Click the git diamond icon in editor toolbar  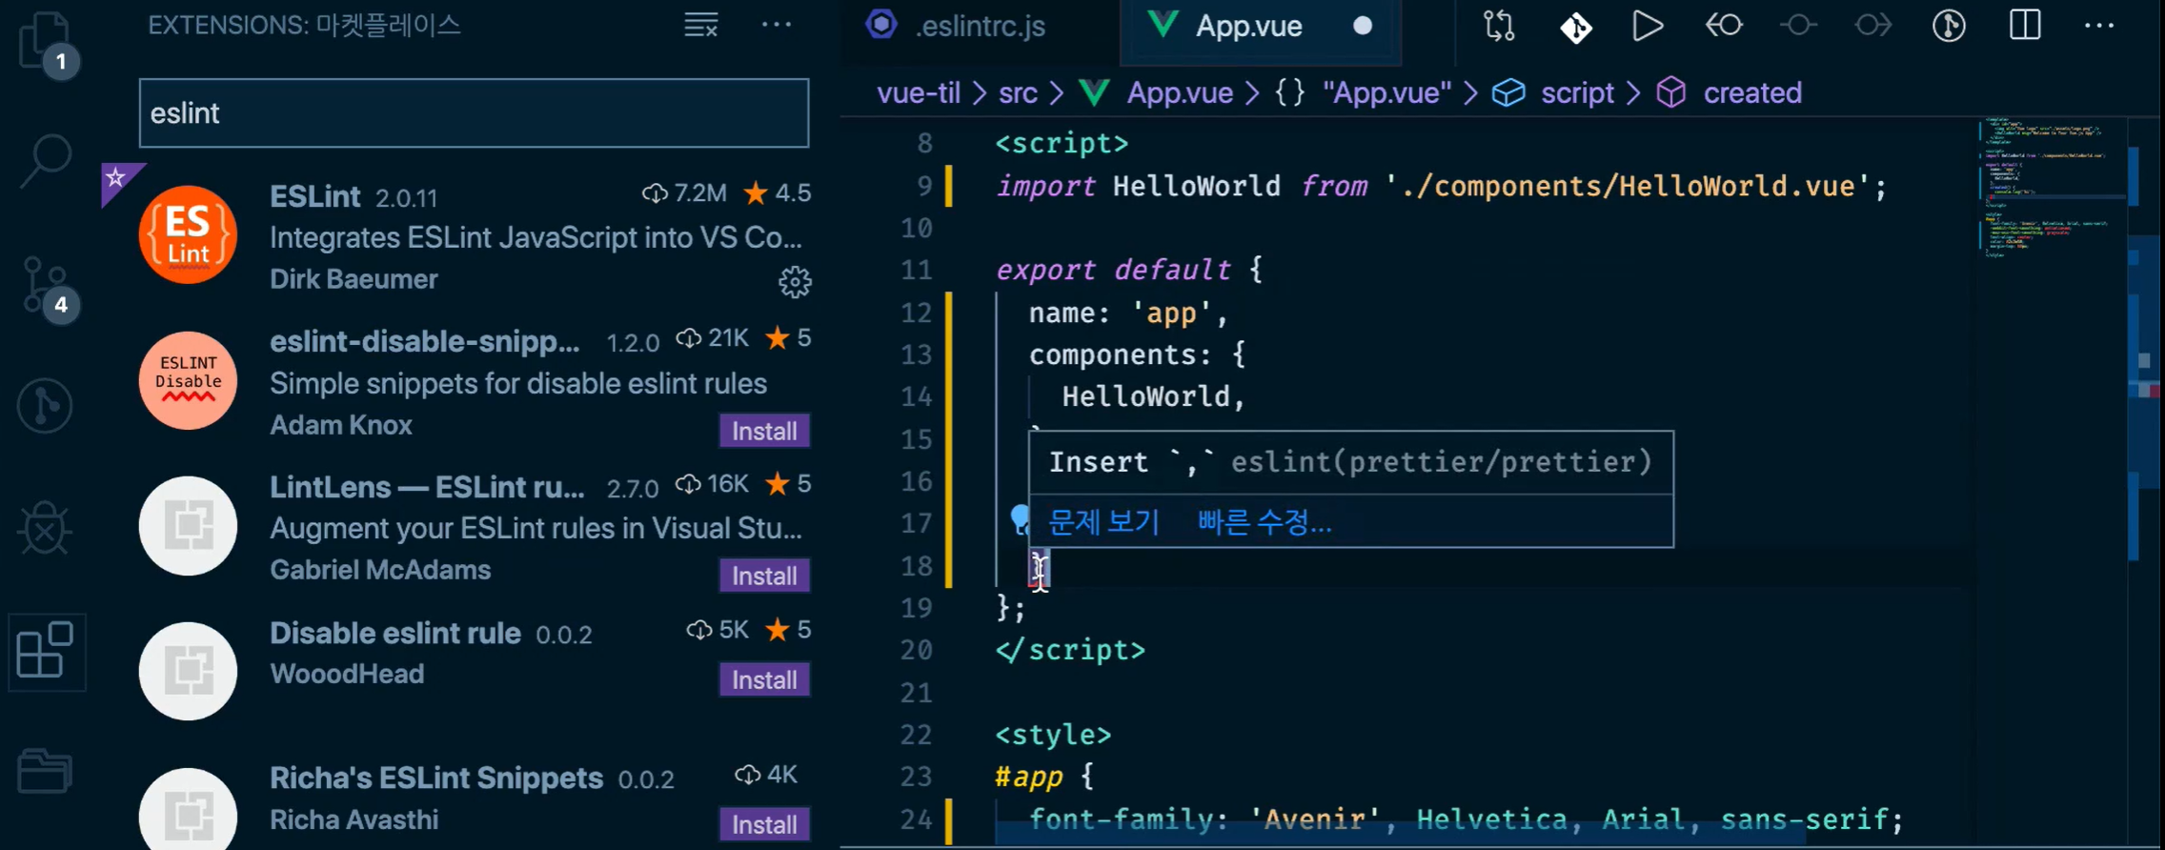coord(1575,27)
